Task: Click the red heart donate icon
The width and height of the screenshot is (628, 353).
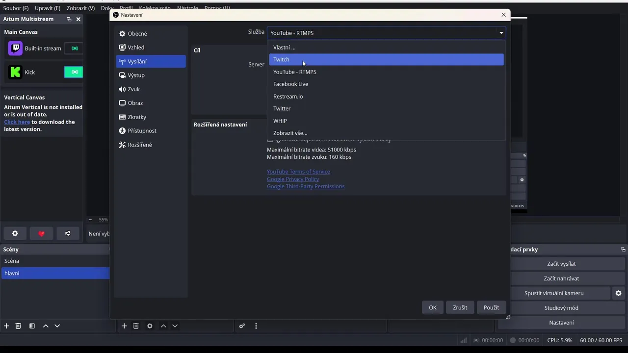Action: point(41,234)
